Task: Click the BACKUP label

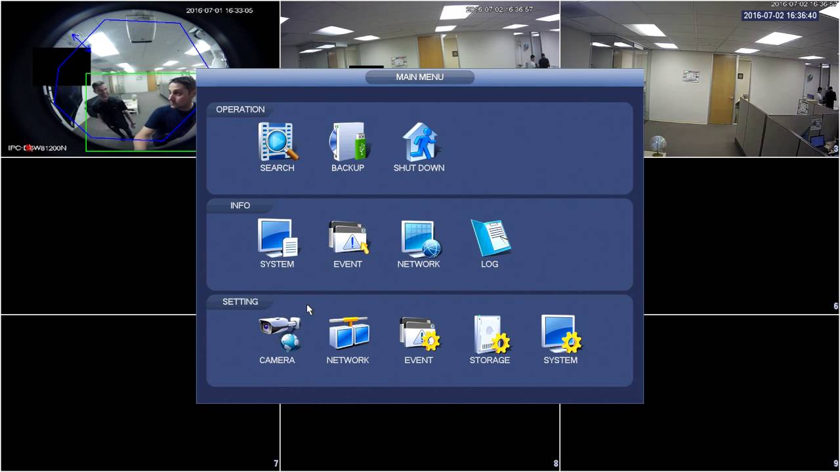Action: click(348, 168)
